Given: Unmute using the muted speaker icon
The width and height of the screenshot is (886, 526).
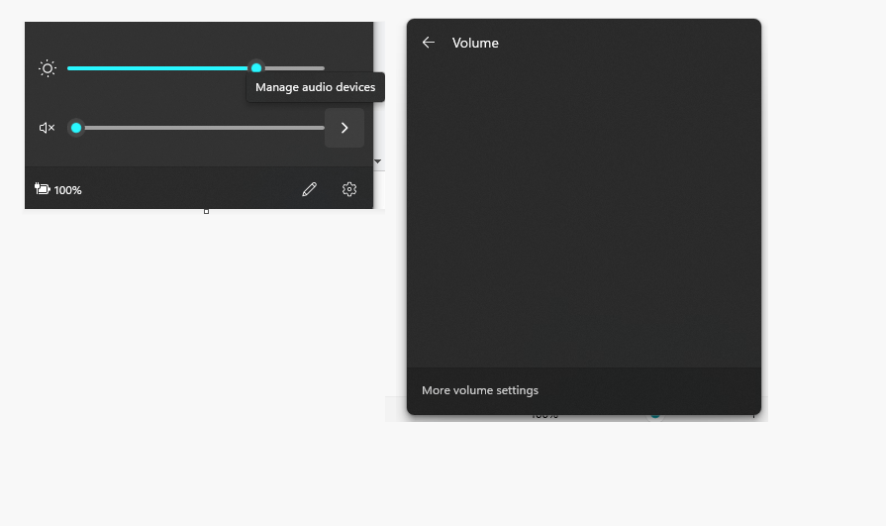Looking at the screenshot, I should point(47,128).
